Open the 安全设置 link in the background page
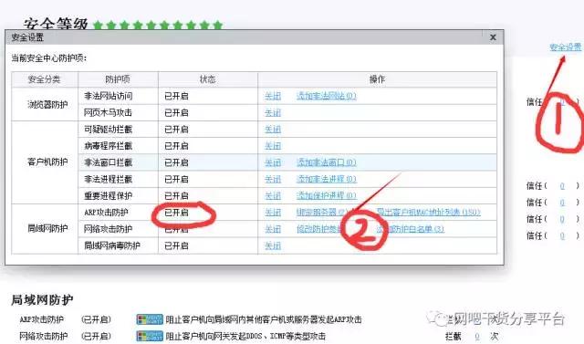This screenshot has width=584, height=344. coord(565,47)
